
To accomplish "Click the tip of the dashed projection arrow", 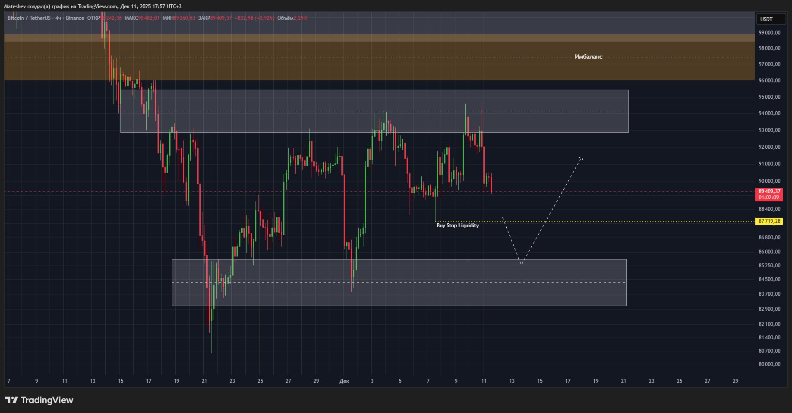I will click(x=581, y=158).
